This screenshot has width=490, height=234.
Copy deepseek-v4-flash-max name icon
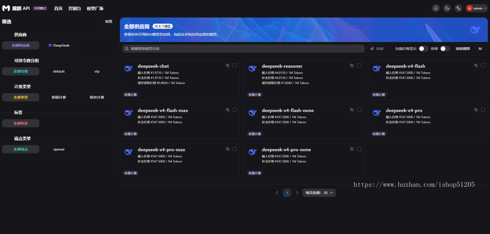228,110
